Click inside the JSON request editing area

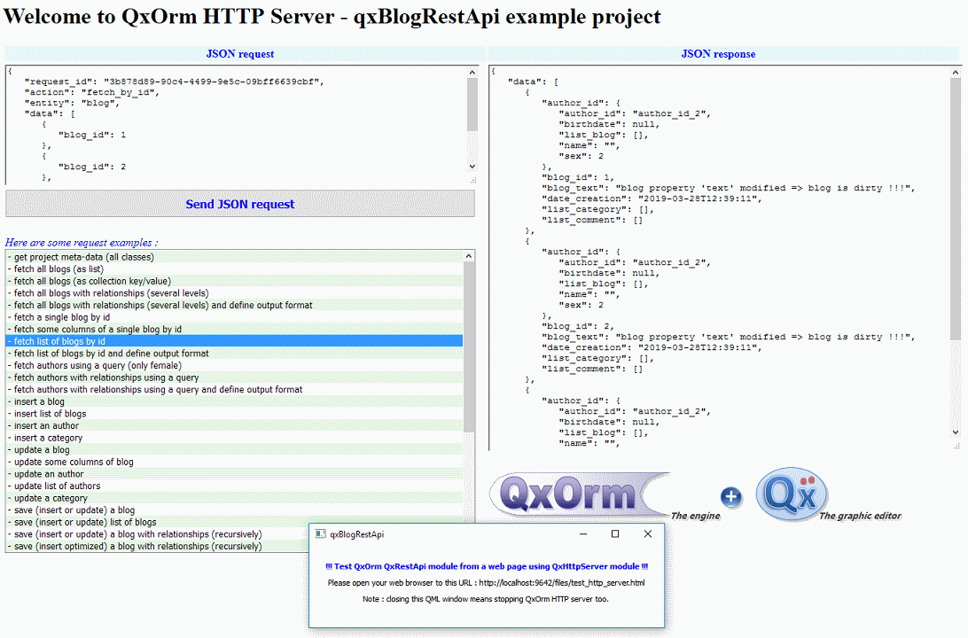(222, 124)
